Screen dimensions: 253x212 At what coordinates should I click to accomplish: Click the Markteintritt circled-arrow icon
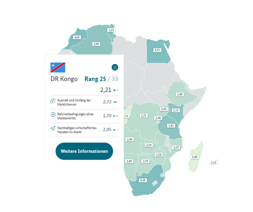point(53,114)
